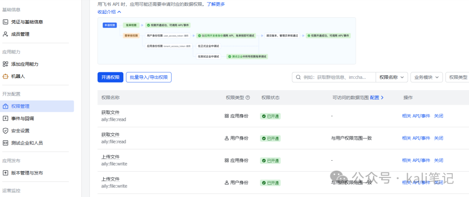Click the permission flow diagram image
Image resolution: width=469 pixels, height=197 pixels.
(226, 41)
